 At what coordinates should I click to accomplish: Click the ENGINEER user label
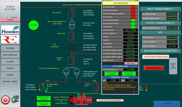click(10, 20)
